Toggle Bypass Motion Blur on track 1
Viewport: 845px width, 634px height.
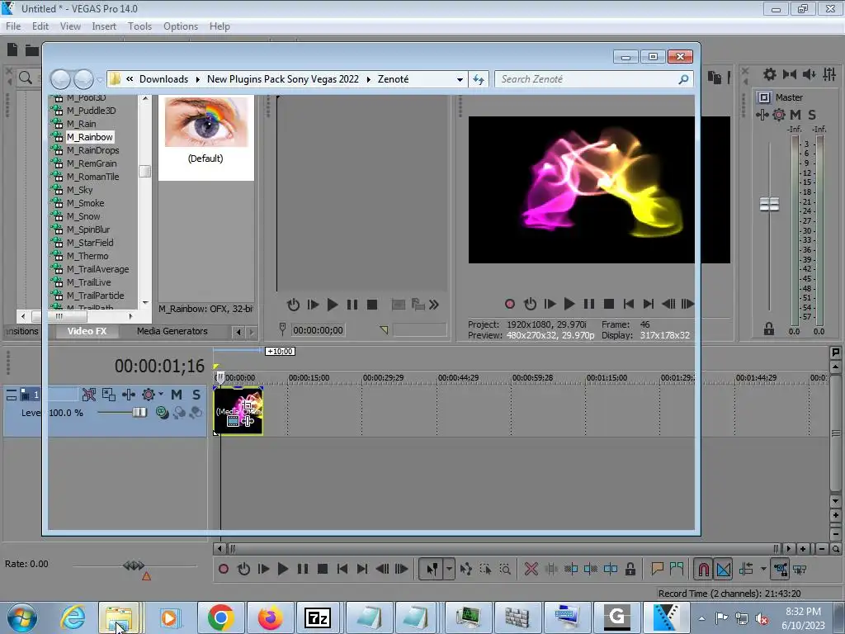pyautogui.click(x=88, y=395)
